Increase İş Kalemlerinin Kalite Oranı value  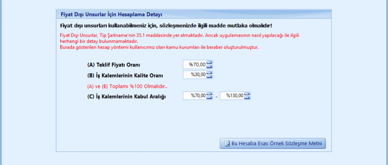[x=209, y=73]
